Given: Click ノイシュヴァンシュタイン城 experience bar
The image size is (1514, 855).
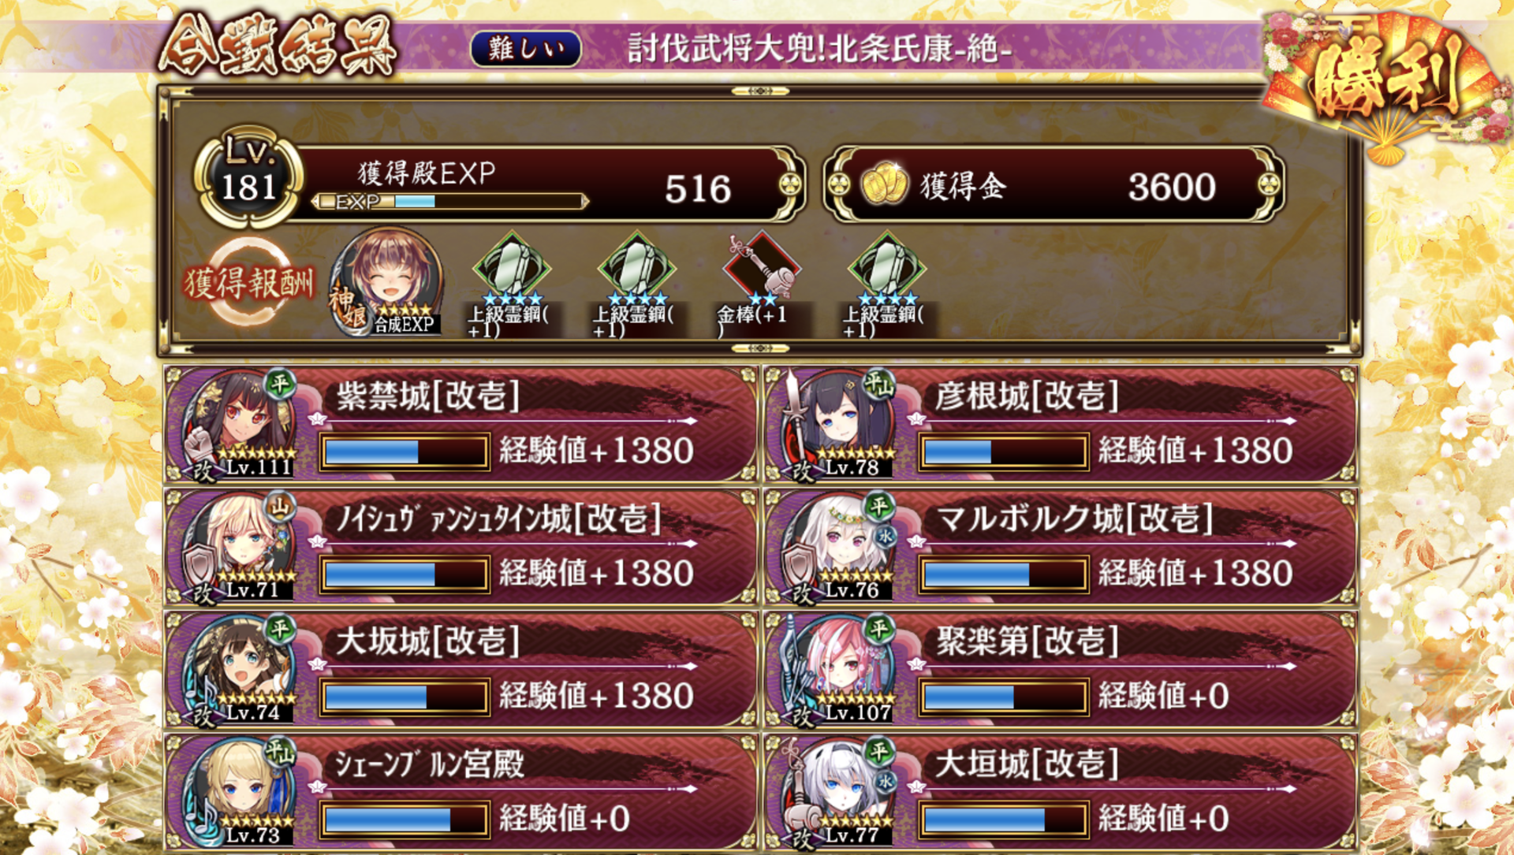Looking at the screenshot, I should (404, 574).
